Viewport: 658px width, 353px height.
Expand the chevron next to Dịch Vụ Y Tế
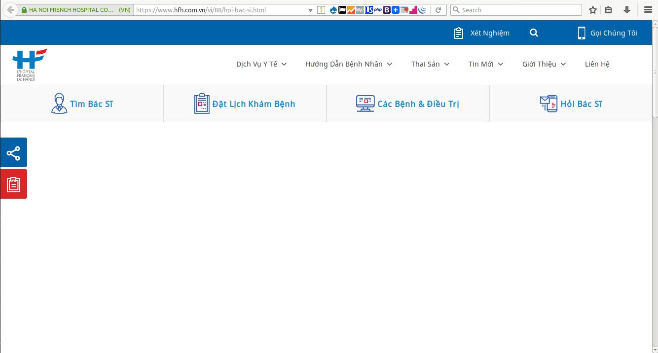[284, 64]
